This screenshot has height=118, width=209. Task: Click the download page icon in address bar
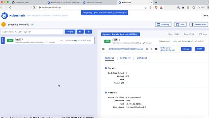[x=146, y=8]
